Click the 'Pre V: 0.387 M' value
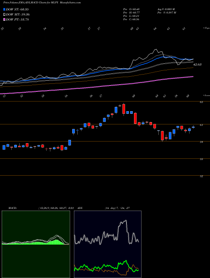This screenshot has height=278, width=210. [166, 13]
